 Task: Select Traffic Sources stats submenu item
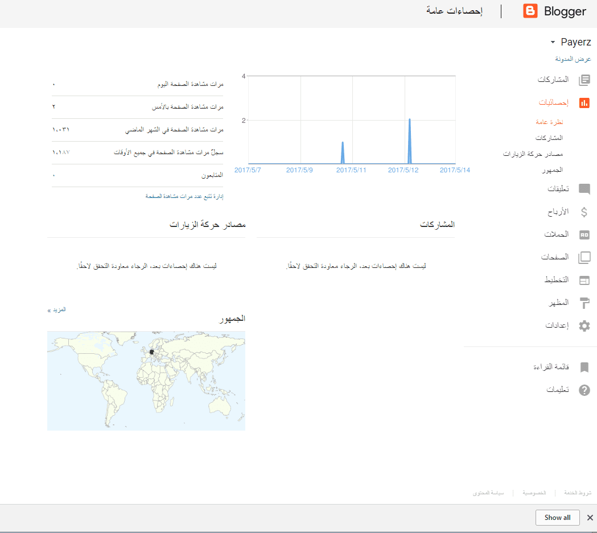pyautogui.click(x=533, y=154)
